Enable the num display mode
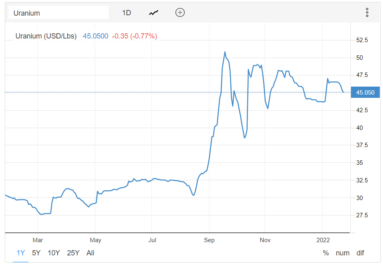Image resolution: width=383 pixels, height=265 pixels. [x=343, y=253]
